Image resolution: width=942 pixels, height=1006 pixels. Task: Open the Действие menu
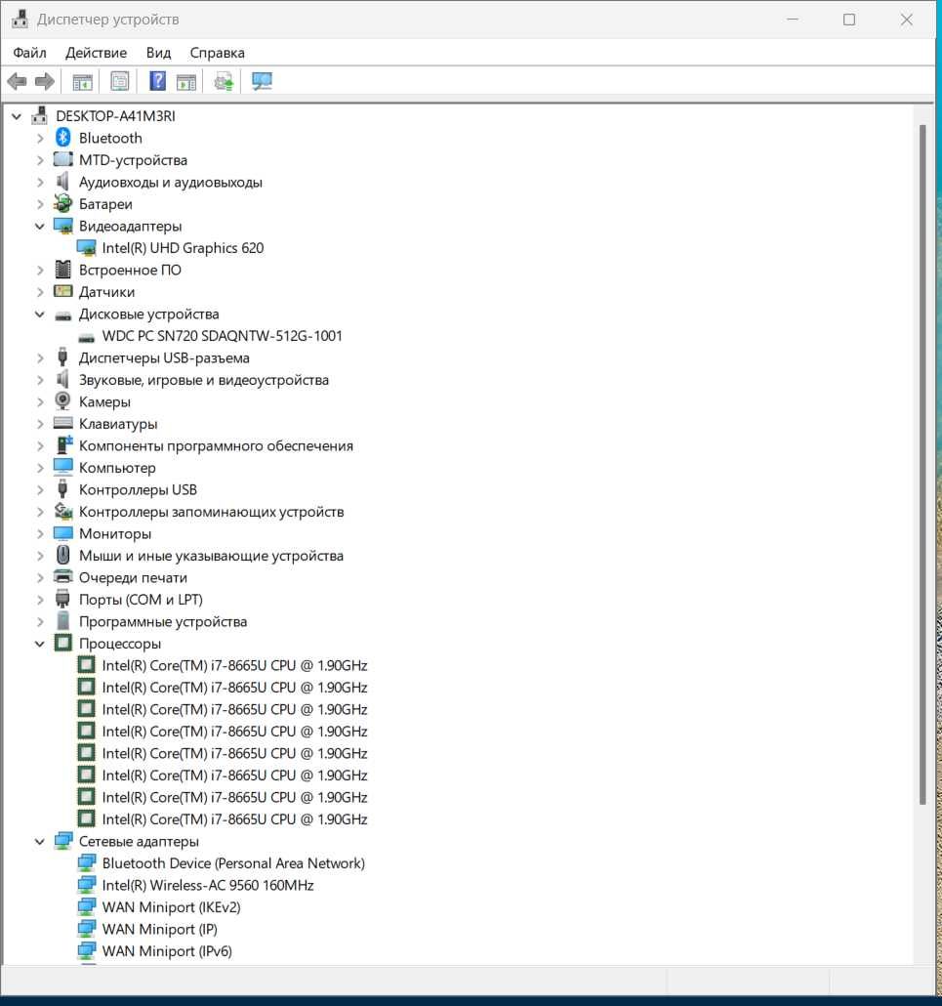tap(97, 53)
